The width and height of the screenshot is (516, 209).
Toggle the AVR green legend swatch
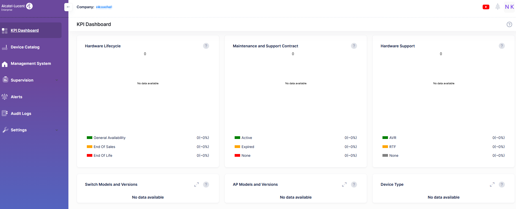385,138
